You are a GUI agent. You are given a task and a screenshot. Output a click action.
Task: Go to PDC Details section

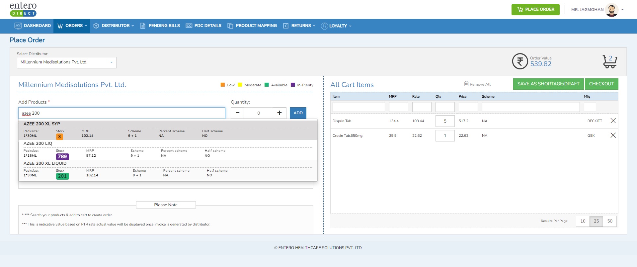click(203, 26)
